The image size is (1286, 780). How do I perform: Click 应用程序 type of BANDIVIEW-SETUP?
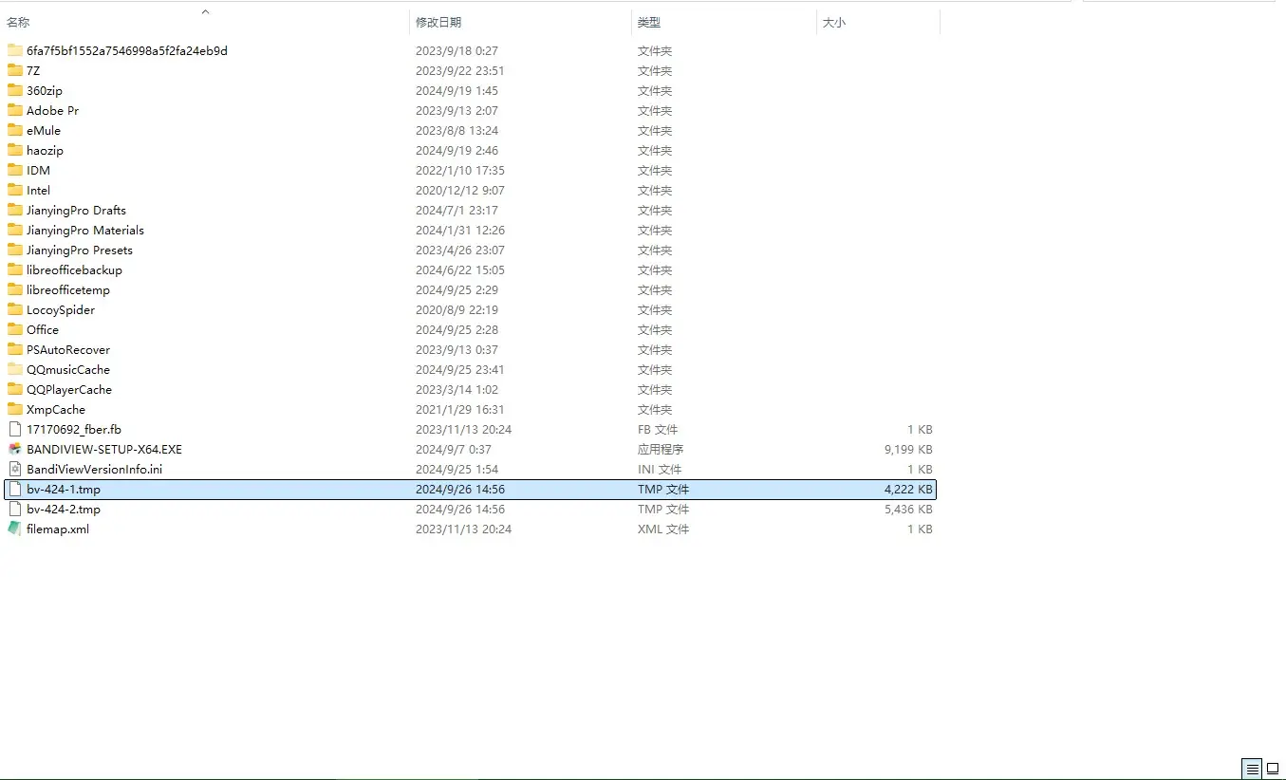pos(661,450)
